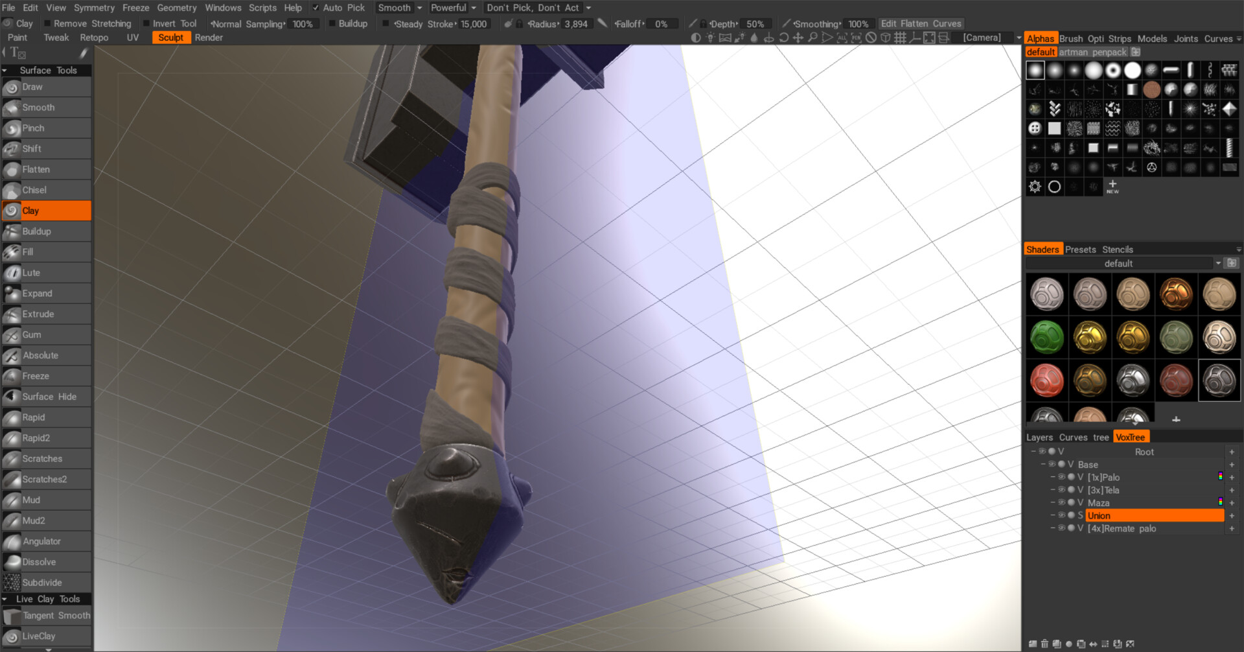Viewport: 1244px width, 652px height.
Task: Select the Surface Hide tool
Action: pyautogui.click(x=46, y=397)
